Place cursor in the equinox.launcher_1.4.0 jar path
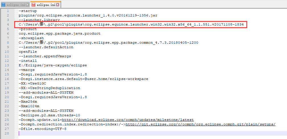Screen dimensions: 287x139 click(88, 16)
